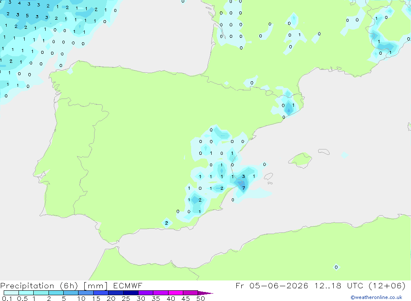Viewport: 411px width, 301px height.
Task: Click the legend label '25'
Action: point(126,299)
